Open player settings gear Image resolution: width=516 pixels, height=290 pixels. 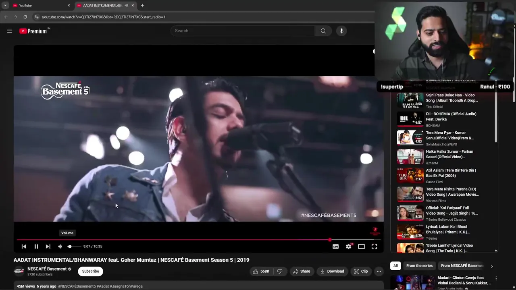(x=349, y=246)
